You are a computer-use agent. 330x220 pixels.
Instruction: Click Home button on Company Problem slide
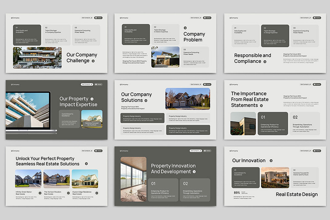click(x=207, y=18)
